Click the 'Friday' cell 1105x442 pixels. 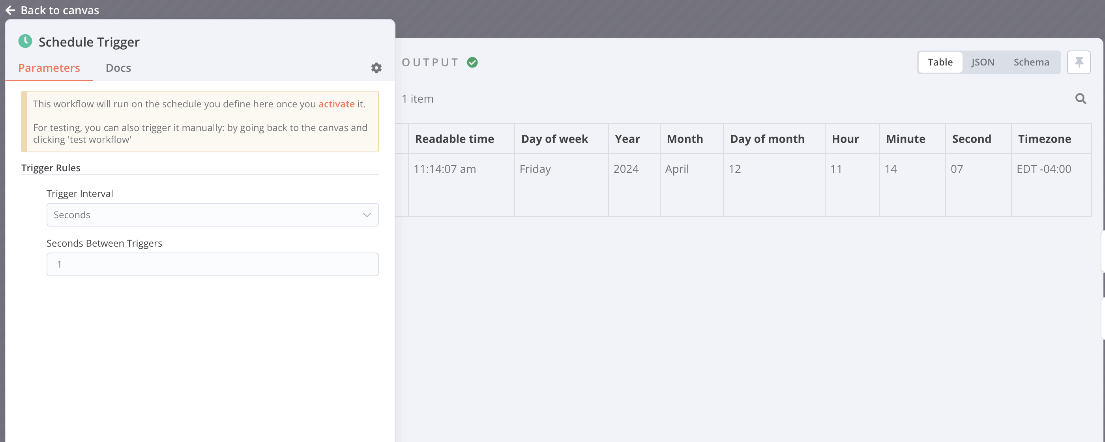pos(561,185)
